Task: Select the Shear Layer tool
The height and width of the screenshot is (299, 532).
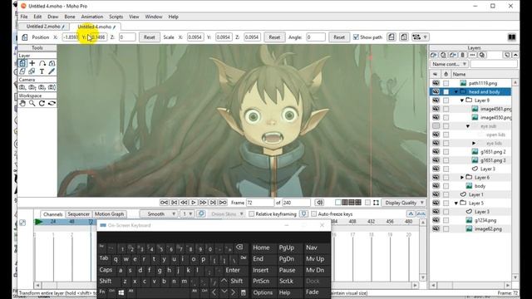Action: click(22, 71)
